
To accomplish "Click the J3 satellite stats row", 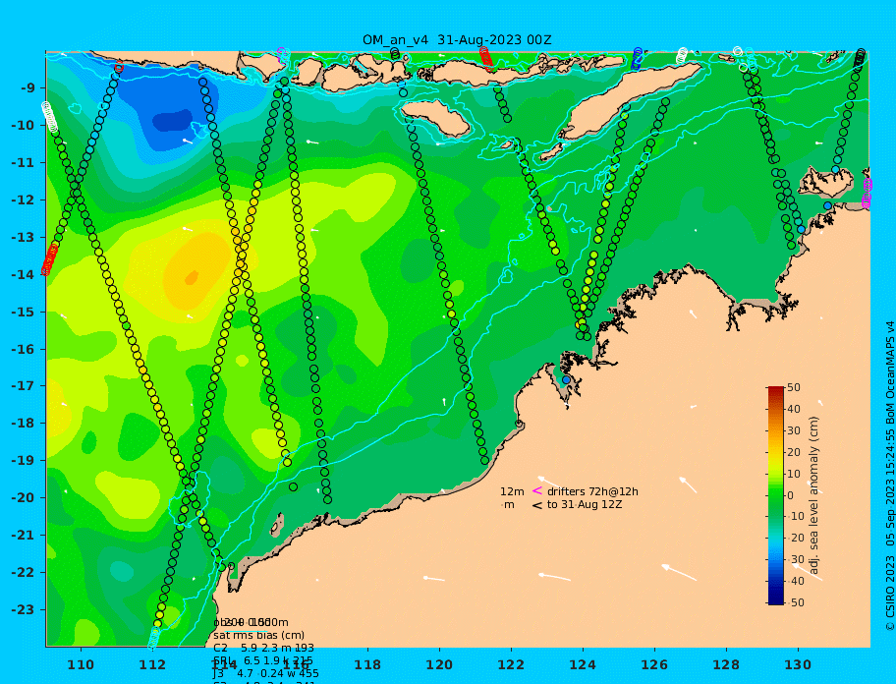I will coord(265,673).
